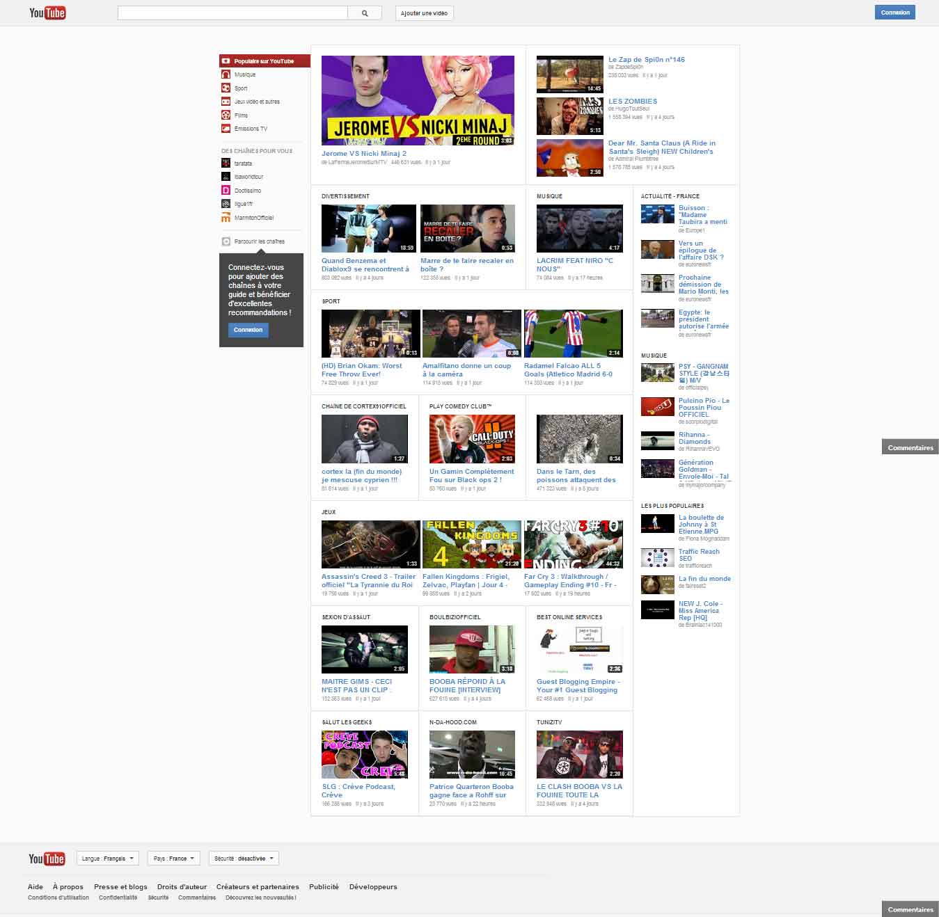939x917 pixels.
Task: Click the search magnifier icon
Action: [x=363, y=13]
